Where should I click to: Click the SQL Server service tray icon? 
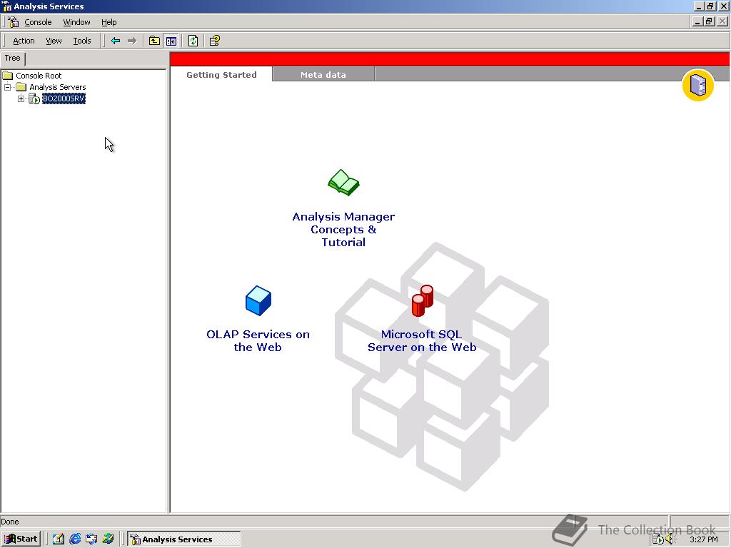(657, 539)
